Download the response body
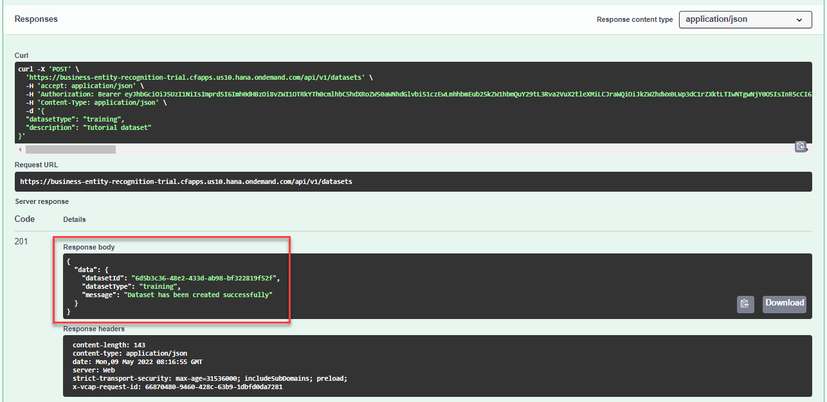 click(x=785, y=304)
